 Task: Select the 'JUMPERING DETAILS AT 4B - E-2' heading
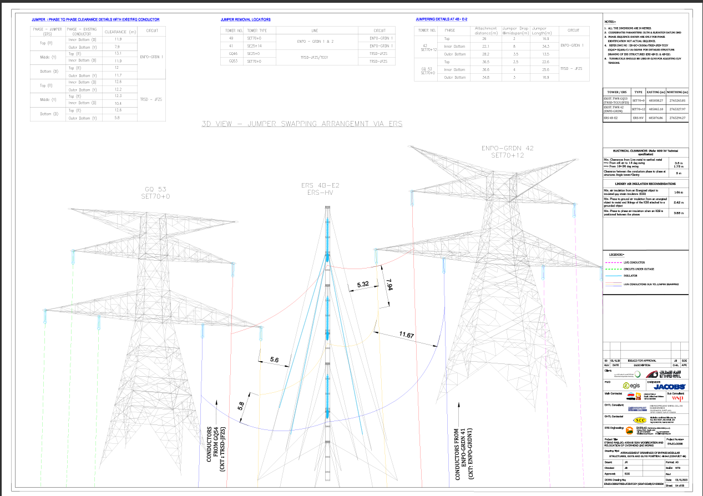[442, 19]
